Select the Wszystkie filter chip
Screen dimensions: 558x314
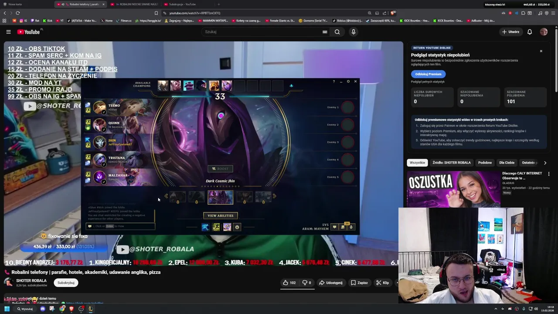(x=417, y=163)
